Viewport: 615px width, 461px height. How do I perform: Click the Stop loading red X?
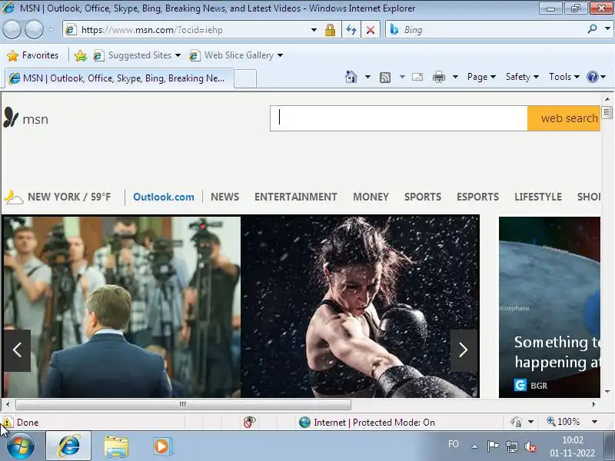tap(370, 30)
